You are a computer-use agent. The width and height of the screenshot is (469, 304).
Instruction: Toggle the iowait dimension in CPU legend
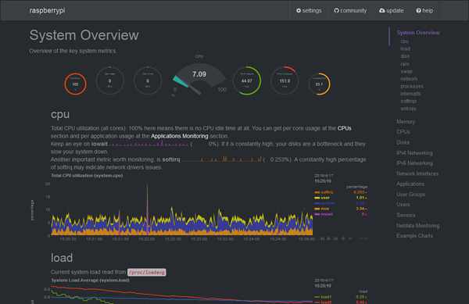(x=324, y=214)
